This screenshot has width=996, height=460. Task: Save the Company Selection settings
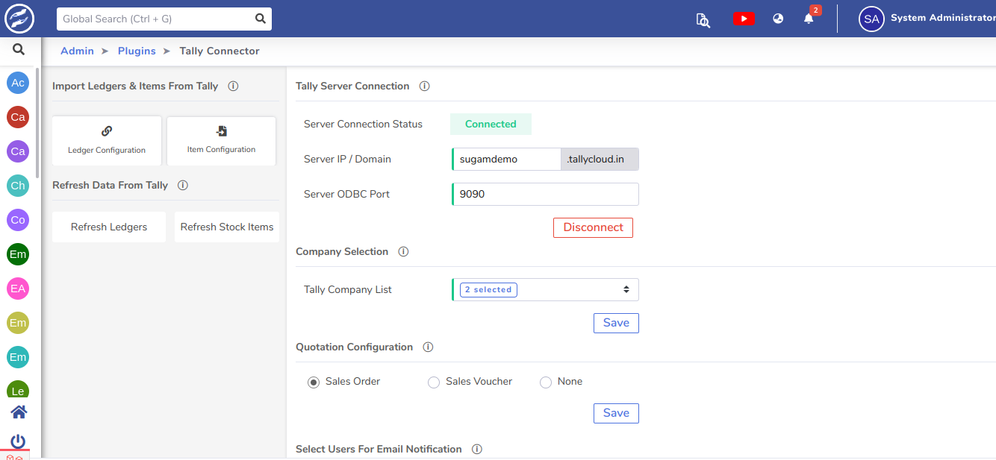coord(616,323)
